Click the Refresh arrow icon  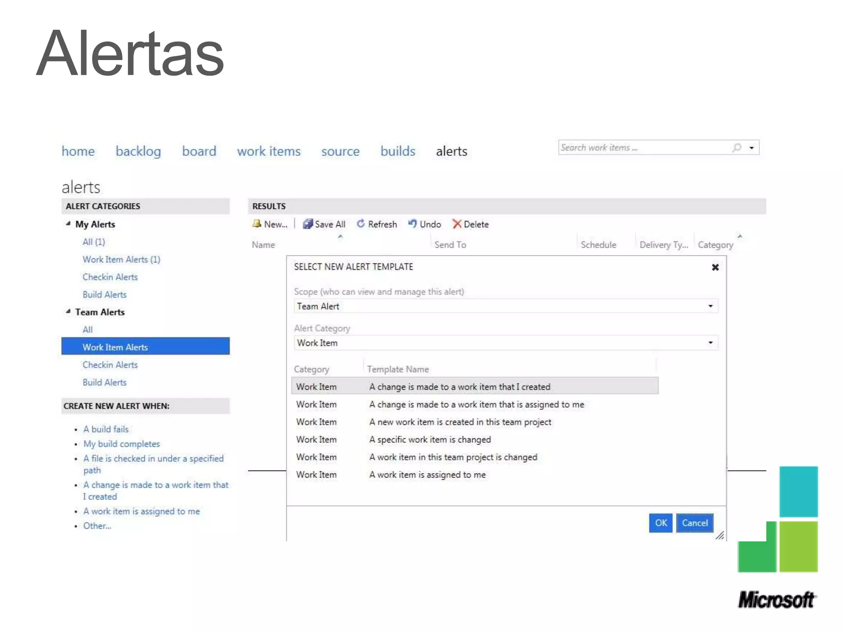pyautogui.click(x=361, y=223)
